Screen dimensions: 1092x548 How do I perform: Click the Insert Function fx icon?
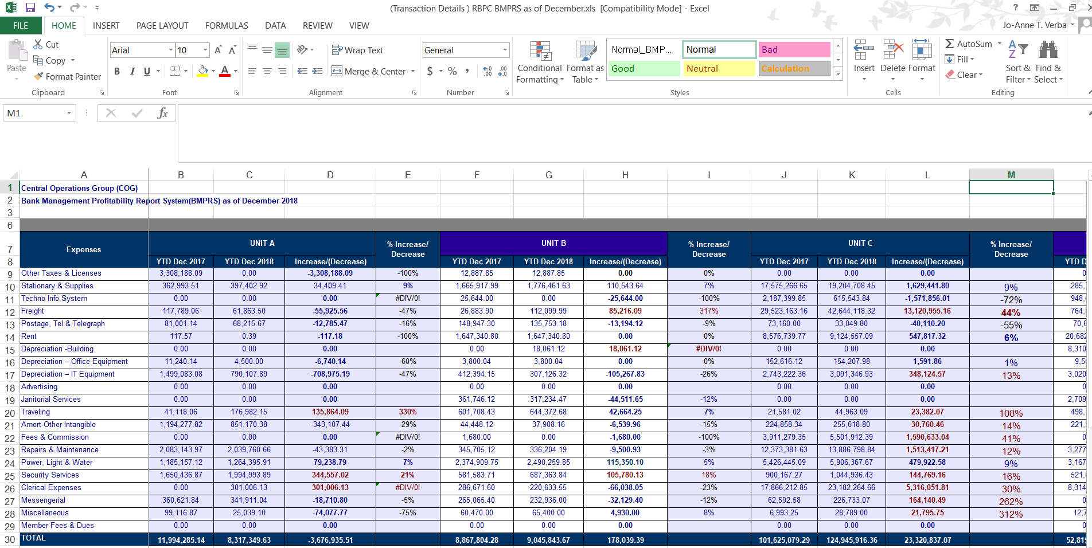pos(163,113)
